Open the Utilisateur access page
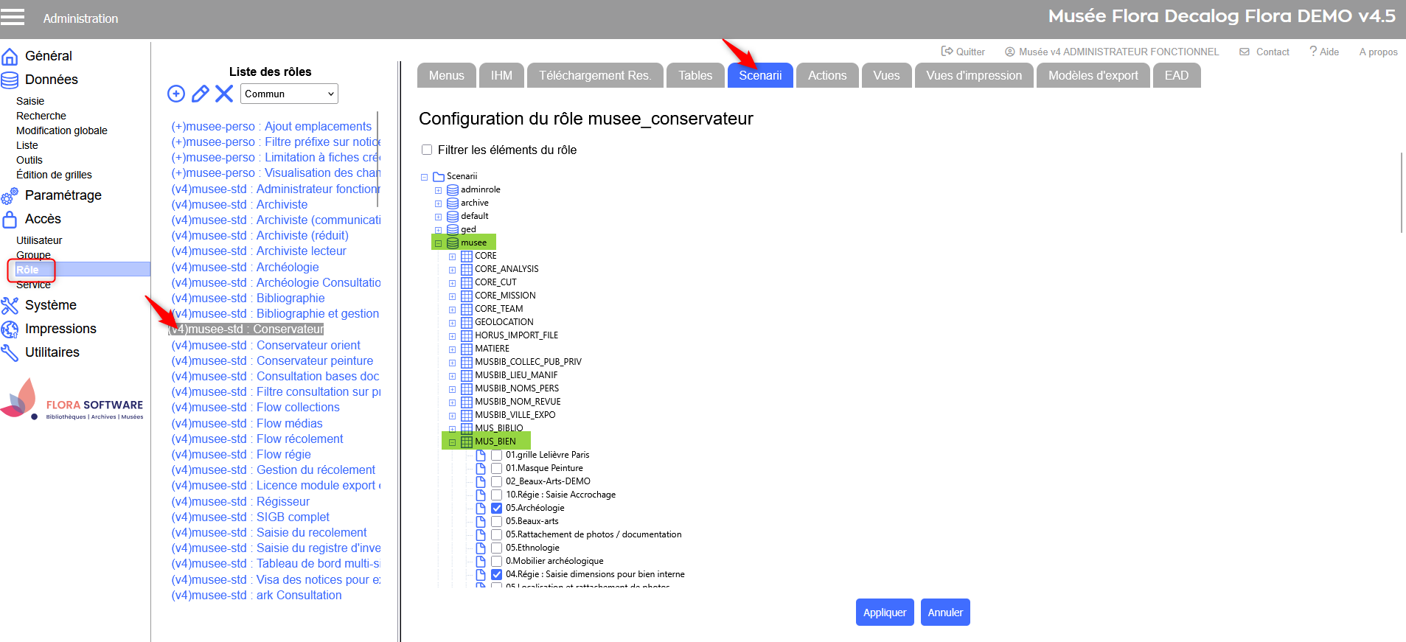 39,240
